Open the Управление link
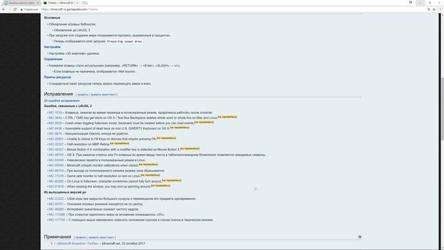444x250 pixels. pos(53,59)
